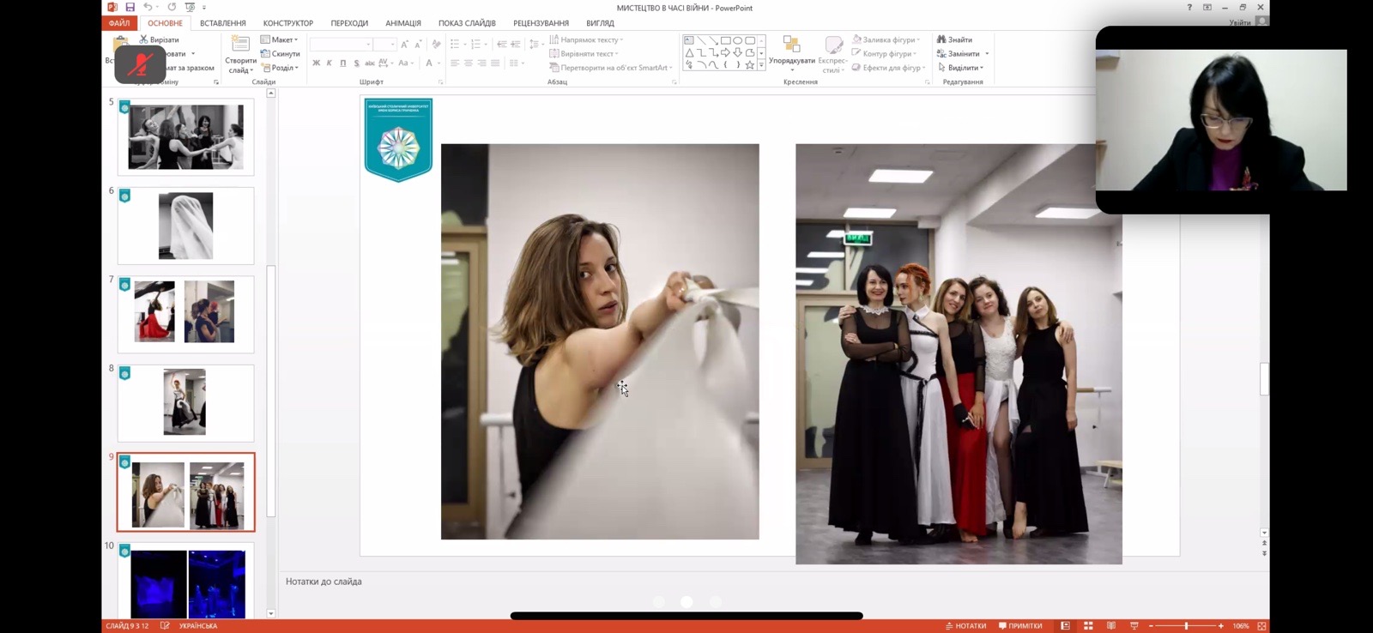Toggle the Notes (Нотатки) pane
1373x633 pixels.
[x=965, y=626]
